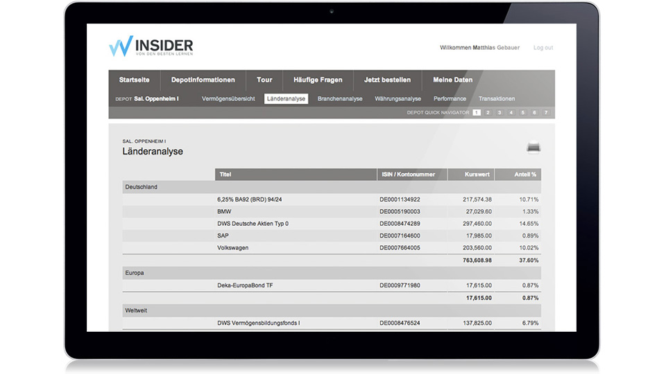Image resolution: width=666 pixels, height=374 pixels.
Task: View the Transaktionen tab
Action: pos(497,99)
